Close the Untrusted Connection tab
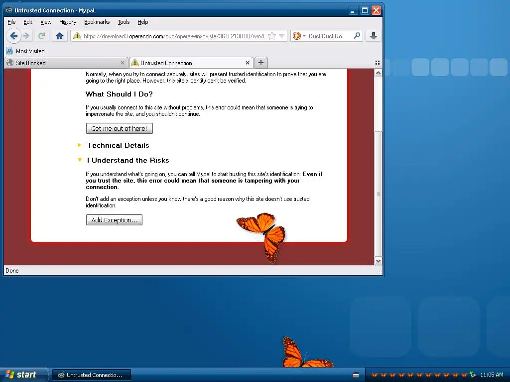This screenshot has width=510, height=382. point(248,63)
